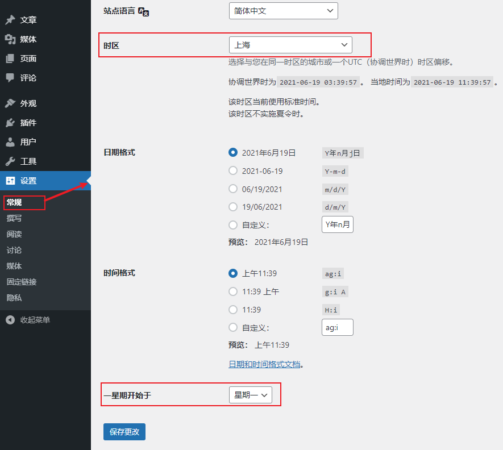Image resolution: width=503 pixels, height=450 pixels.
Task: Click the media icon beside 媒体 in main menu
Action: tap(10, 39)
